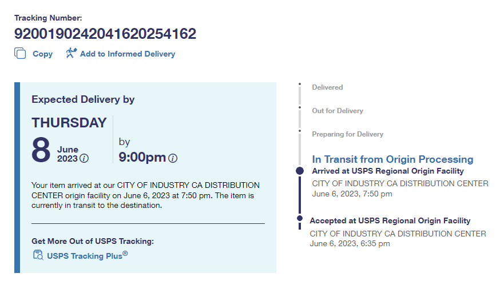Image resolution: width=496 pixels, height=281 pixels.
Task: Click the THURSDAY delivery day text
Action: click(x=69, y=123)
